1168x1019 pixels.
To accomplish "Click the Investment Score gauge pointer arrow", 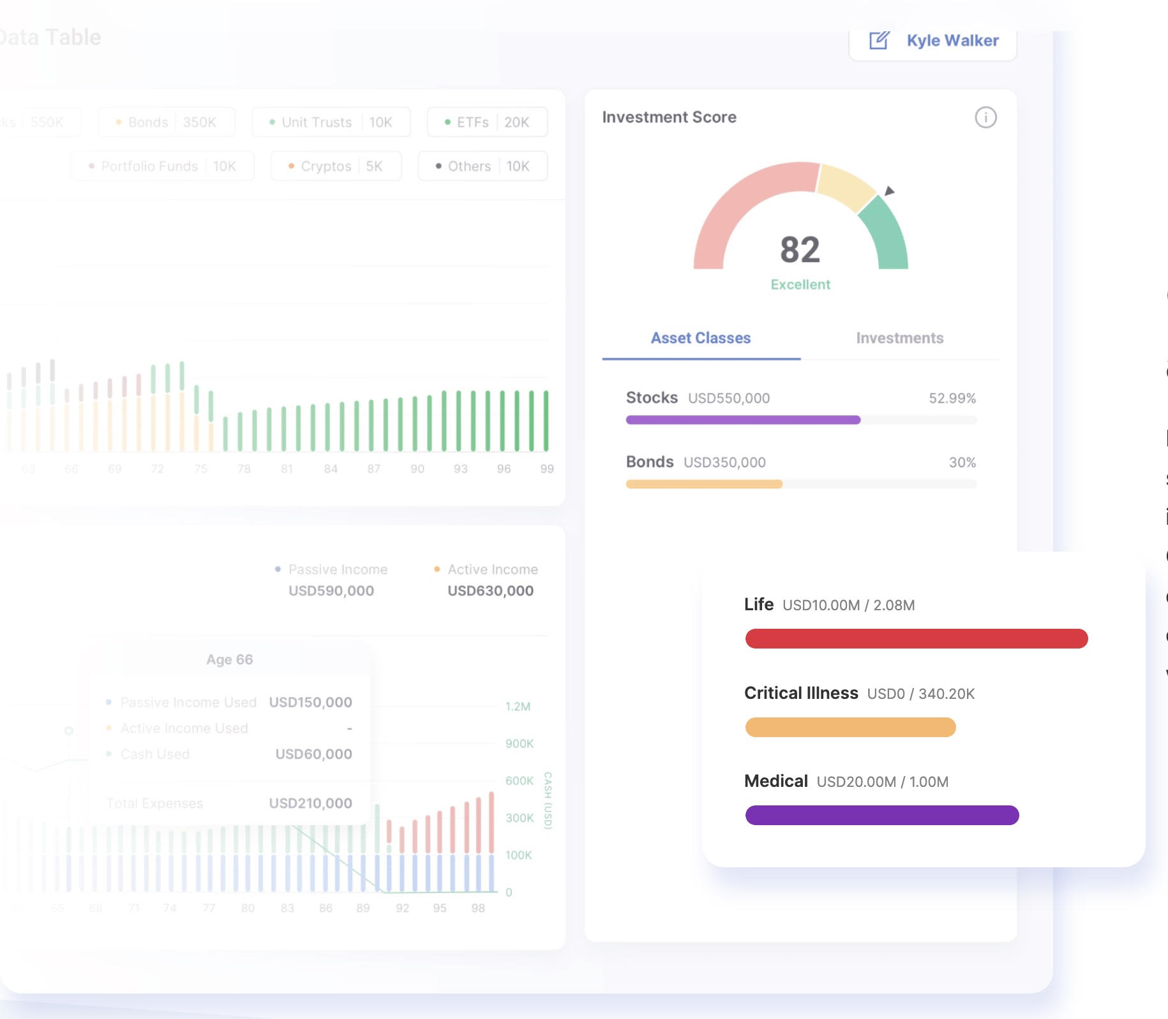I will pyautogui.click(x=888, y=191).
